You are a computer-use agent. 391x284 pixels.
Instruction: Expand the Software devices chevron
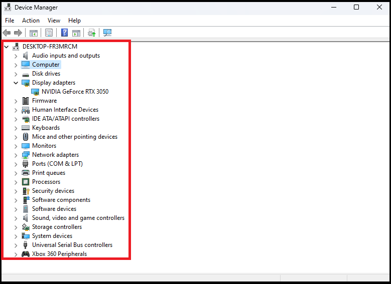pyautogui.click(x=16, y=209)
